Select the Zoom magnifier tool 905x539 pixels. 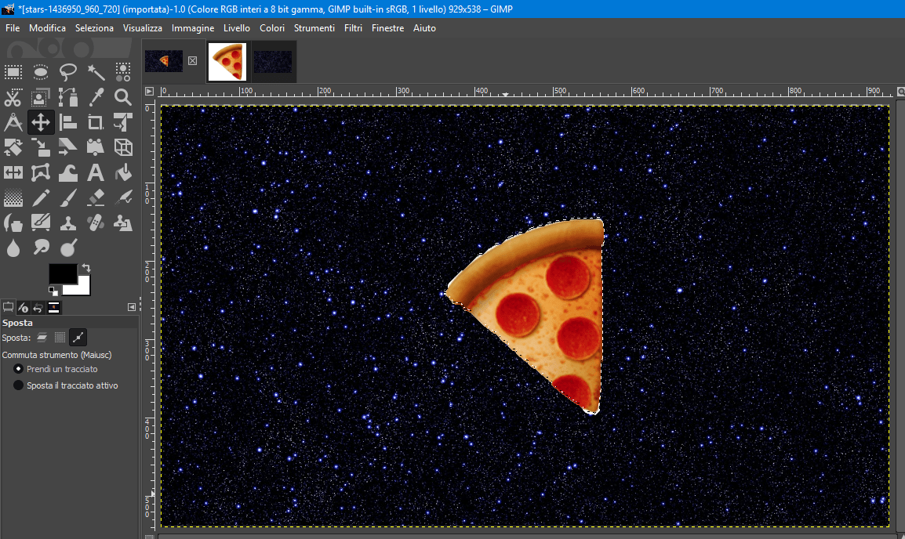123,97
